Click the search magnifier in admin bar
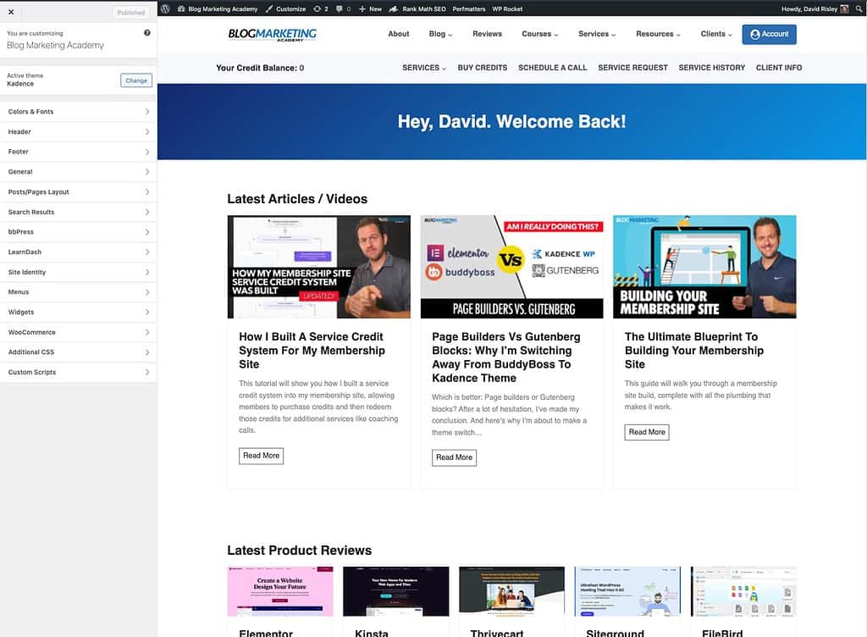The width and height of the screenshot is (867, 637). [859, 8]
